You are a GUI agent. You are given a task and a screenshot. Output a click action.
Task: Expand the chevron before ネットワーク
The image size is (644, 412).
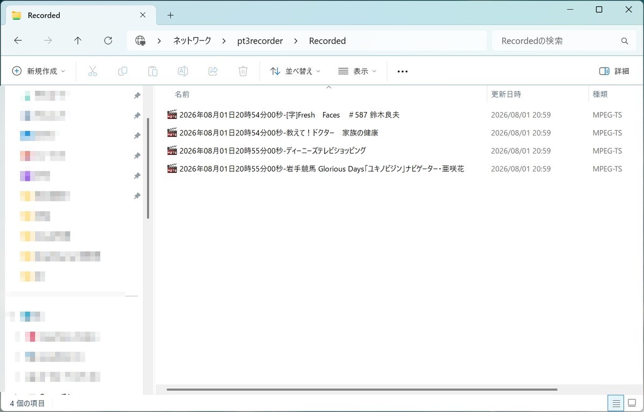(160, 41)
